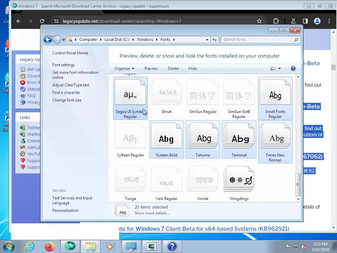Image resolution: width=337 pixels, height=253 pixels.
Task: Click the taskbar clock showing 2:53 PM
Action: [x=320, y=247]
